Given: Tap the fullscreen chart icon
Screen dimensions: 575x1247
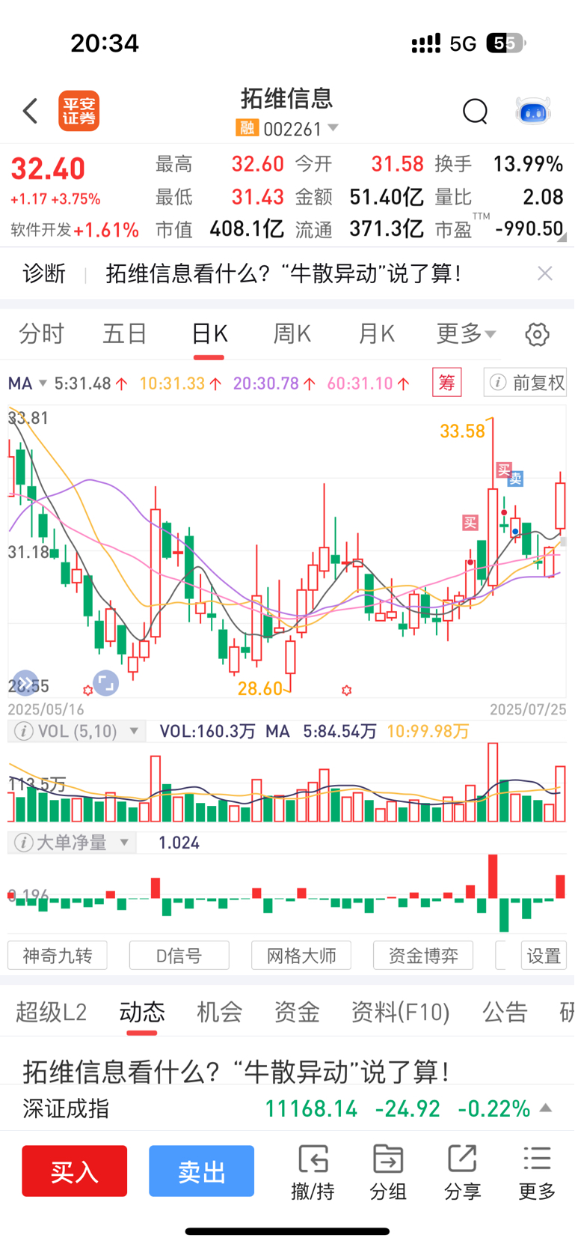Looking at the screenshot, I should click(105, 683).
